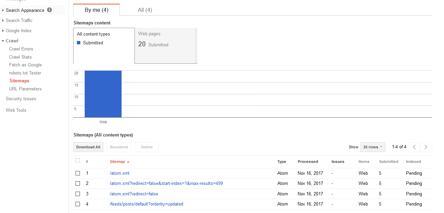The image size is (444, 213).
Task: Select Web pages 20 Submitted panel
Action: (166, 46)
